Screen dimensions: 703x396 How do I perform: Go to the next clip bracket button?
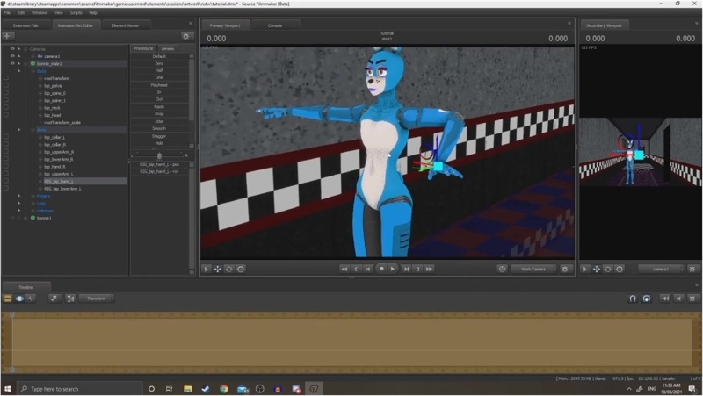[x=418, y=270]
